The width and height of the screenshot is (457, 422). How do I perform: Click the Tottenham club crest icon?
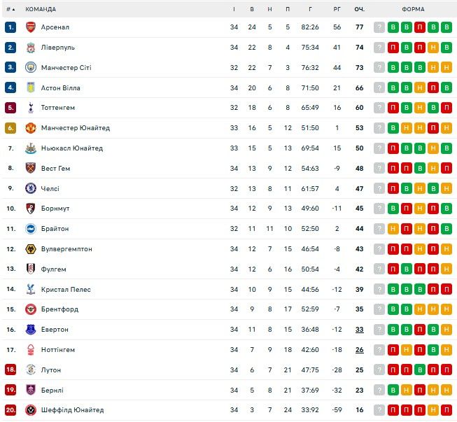tap(30, 108)
